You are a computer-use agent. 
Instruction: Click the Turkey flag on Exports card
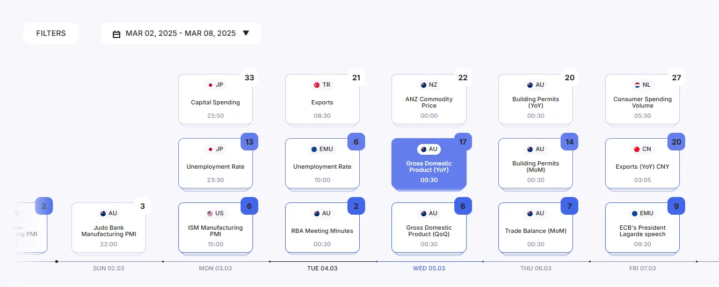(x=317, y=85)
